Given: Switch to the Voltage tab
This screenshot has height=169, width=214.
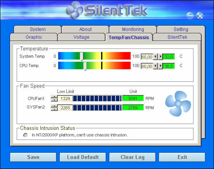Looking at the screenshot, I should click(81, 37).
